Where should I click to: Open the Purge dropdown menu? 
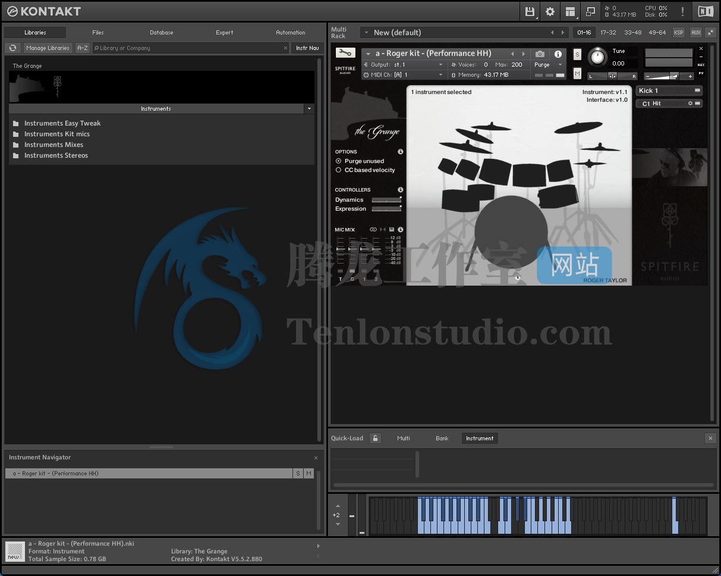547,65
